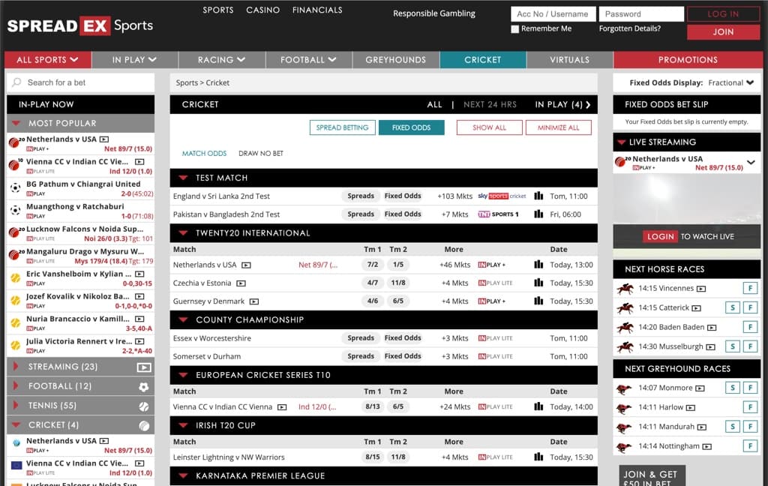Open stats chart icon for Pakistan v Bangladesh
Image resolution: width=768 pixels, height=486 pixels.
tap(538, 214)
